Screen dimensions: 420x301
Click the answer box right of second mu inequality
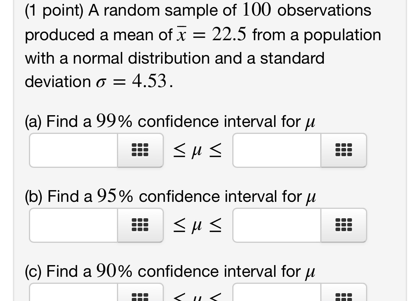click(x=276, y=225)
